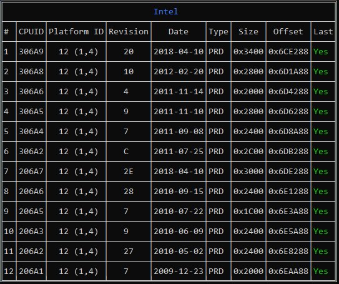Click offset value 0x6D4288
Image resolution: width=339 pixels, height=284 pixels.
coord(288,92)
